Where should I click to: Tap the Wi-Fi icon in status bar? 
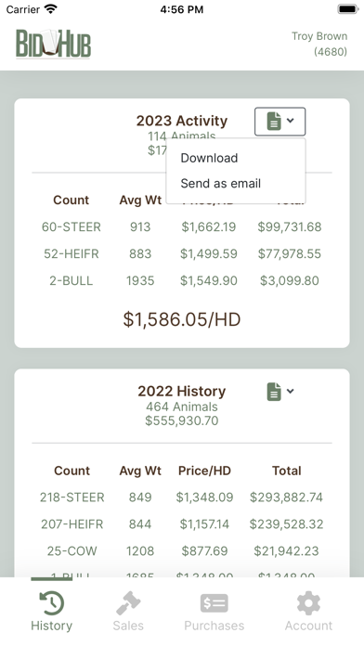51,9
